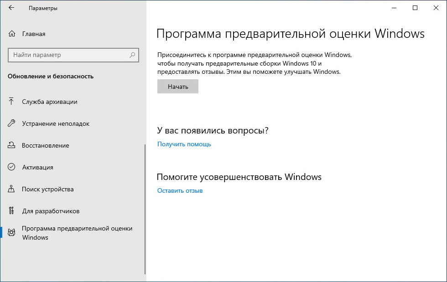Image resolution: width=447 pixels, height=282 pixels.
Task: Click the Recovery icon
Action: (11, 145)
